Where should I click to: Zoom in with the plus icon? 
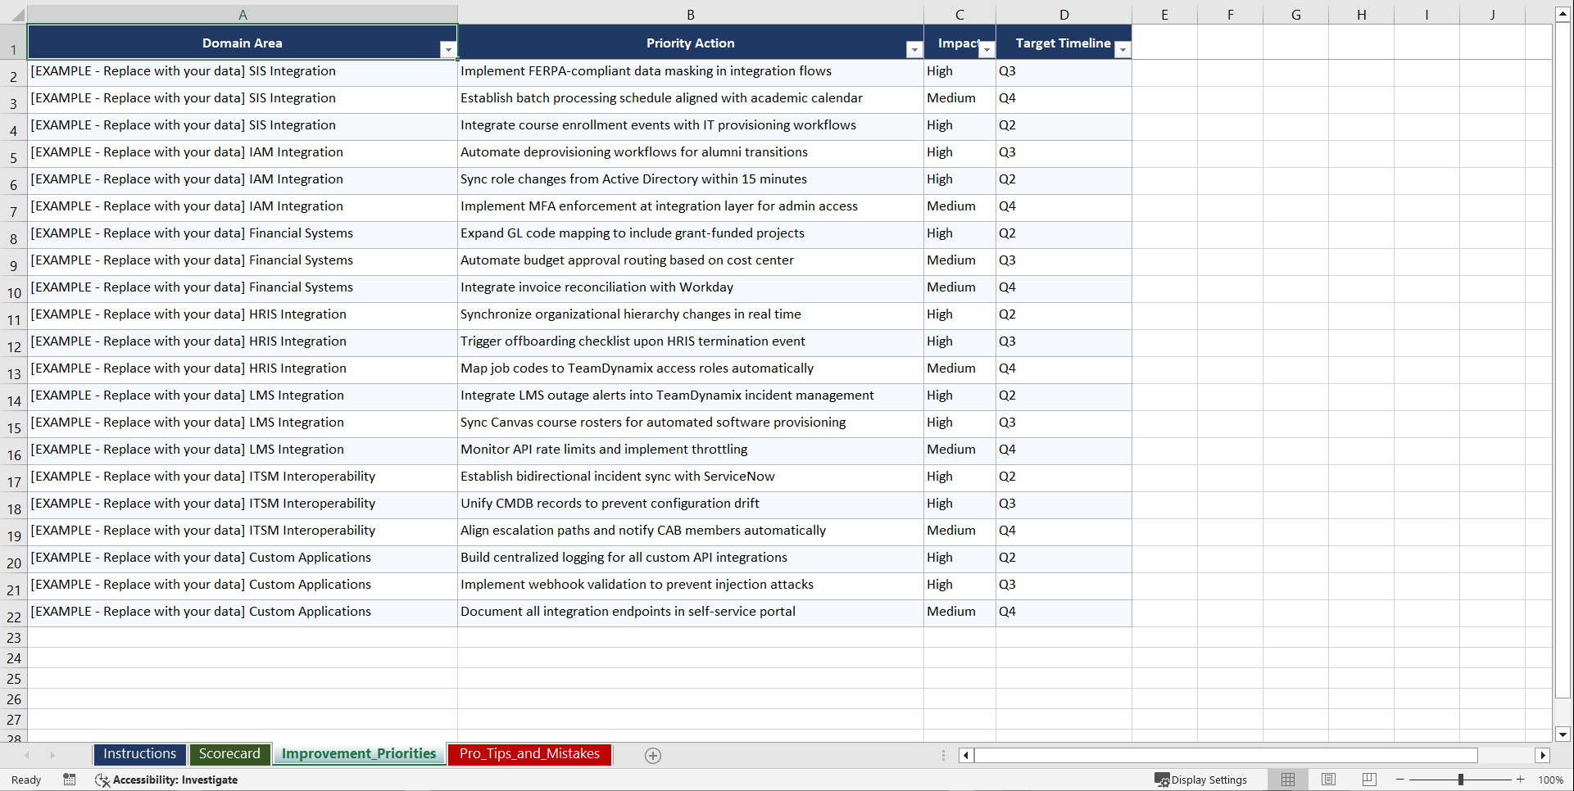coord(1520,779)
